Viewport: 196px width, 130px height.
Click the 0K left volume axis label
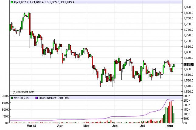(x=7, y=123)
